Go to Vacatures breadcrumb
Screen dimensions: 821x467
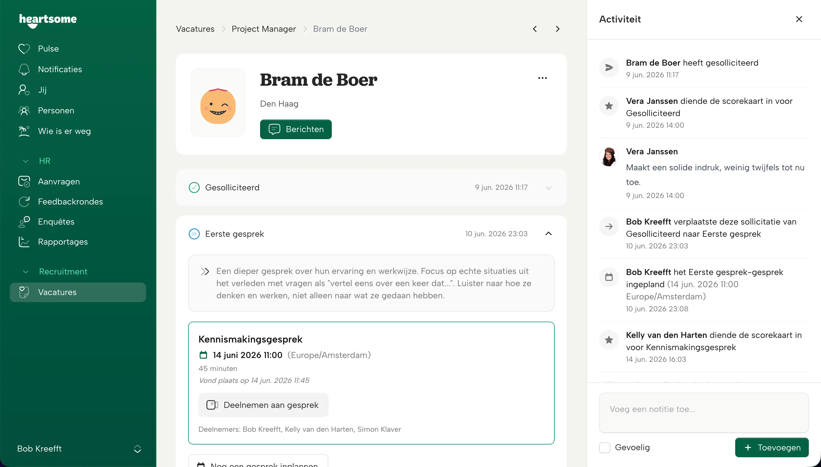195,29
